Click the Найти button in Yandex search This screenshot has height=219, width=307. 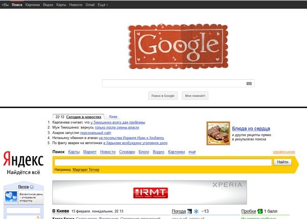point(282,162)
